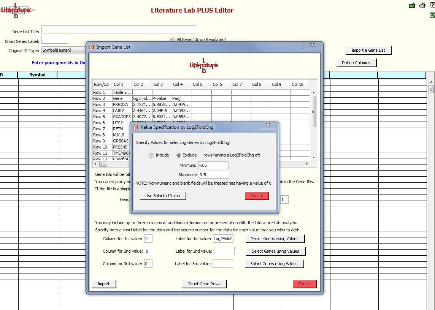The height and width of the screenshot is (310, 435).
Task: Select the KLK10 cell in Row 8
Action: (121, 135)
